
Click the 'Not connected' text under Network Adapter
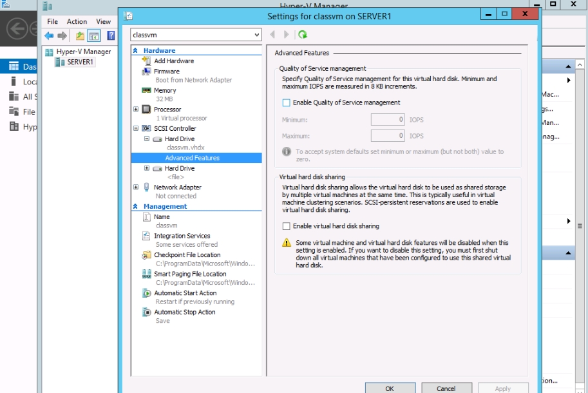176,196
